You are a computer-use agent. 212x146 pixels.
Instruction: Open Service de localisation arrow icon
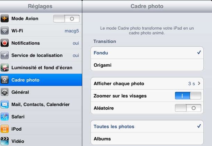coord(5,55)
